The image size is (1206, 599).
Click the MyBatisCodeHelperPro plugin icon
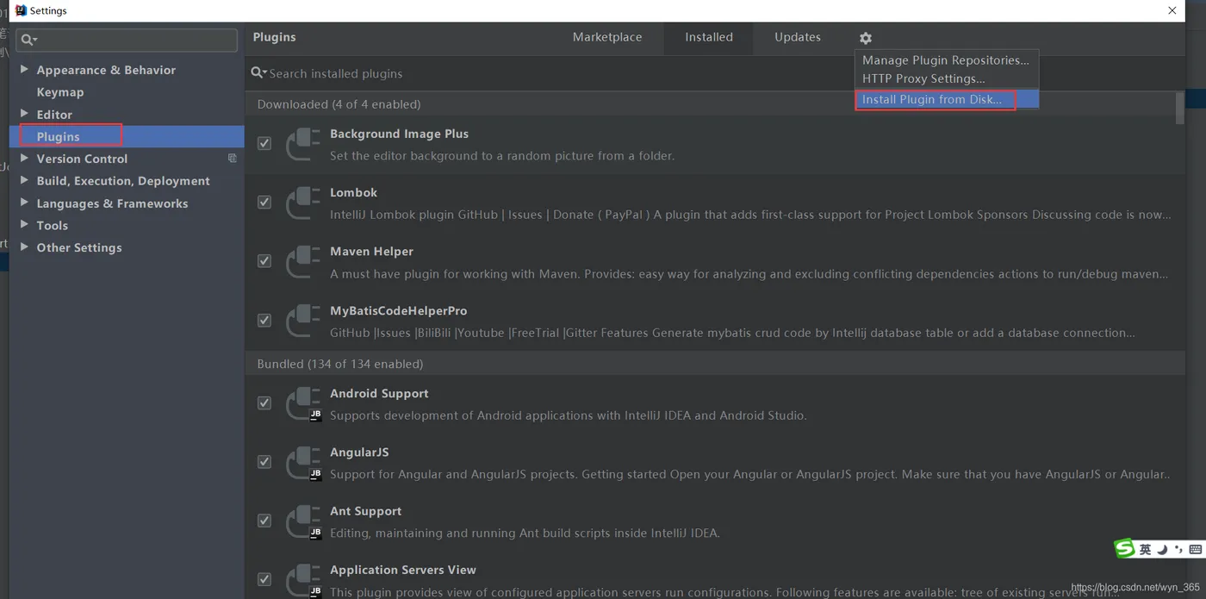pos(303,321)
